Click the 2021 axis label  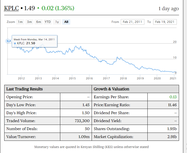[x=173, y=78]
